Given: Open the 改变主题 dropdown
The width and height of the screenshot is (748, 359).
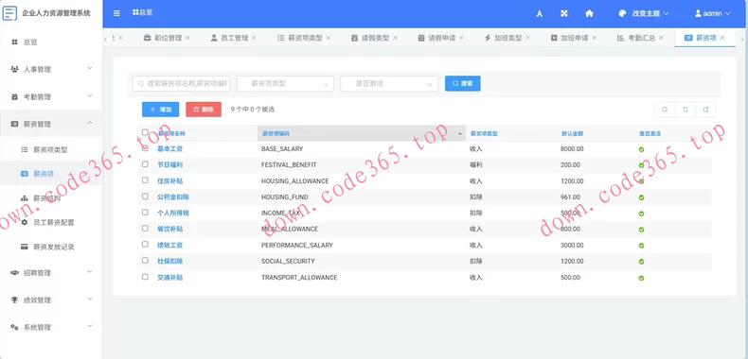Looking at the screenshot, I should click(x=644, y=14).
